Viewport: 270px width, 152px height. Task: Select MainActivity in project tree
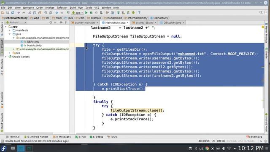[x=34, y=46]
